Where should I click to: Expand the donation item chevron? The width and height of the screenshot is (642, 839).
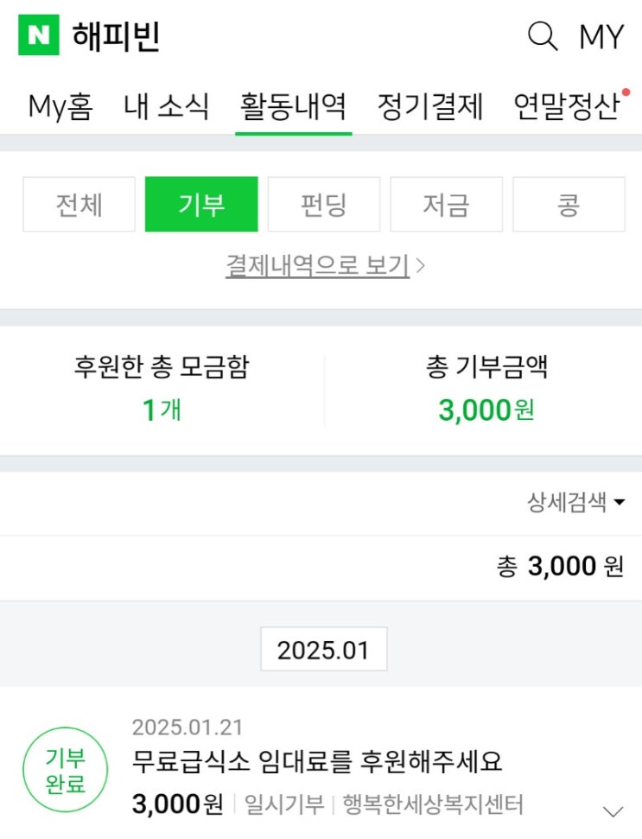tap(613, 810)
